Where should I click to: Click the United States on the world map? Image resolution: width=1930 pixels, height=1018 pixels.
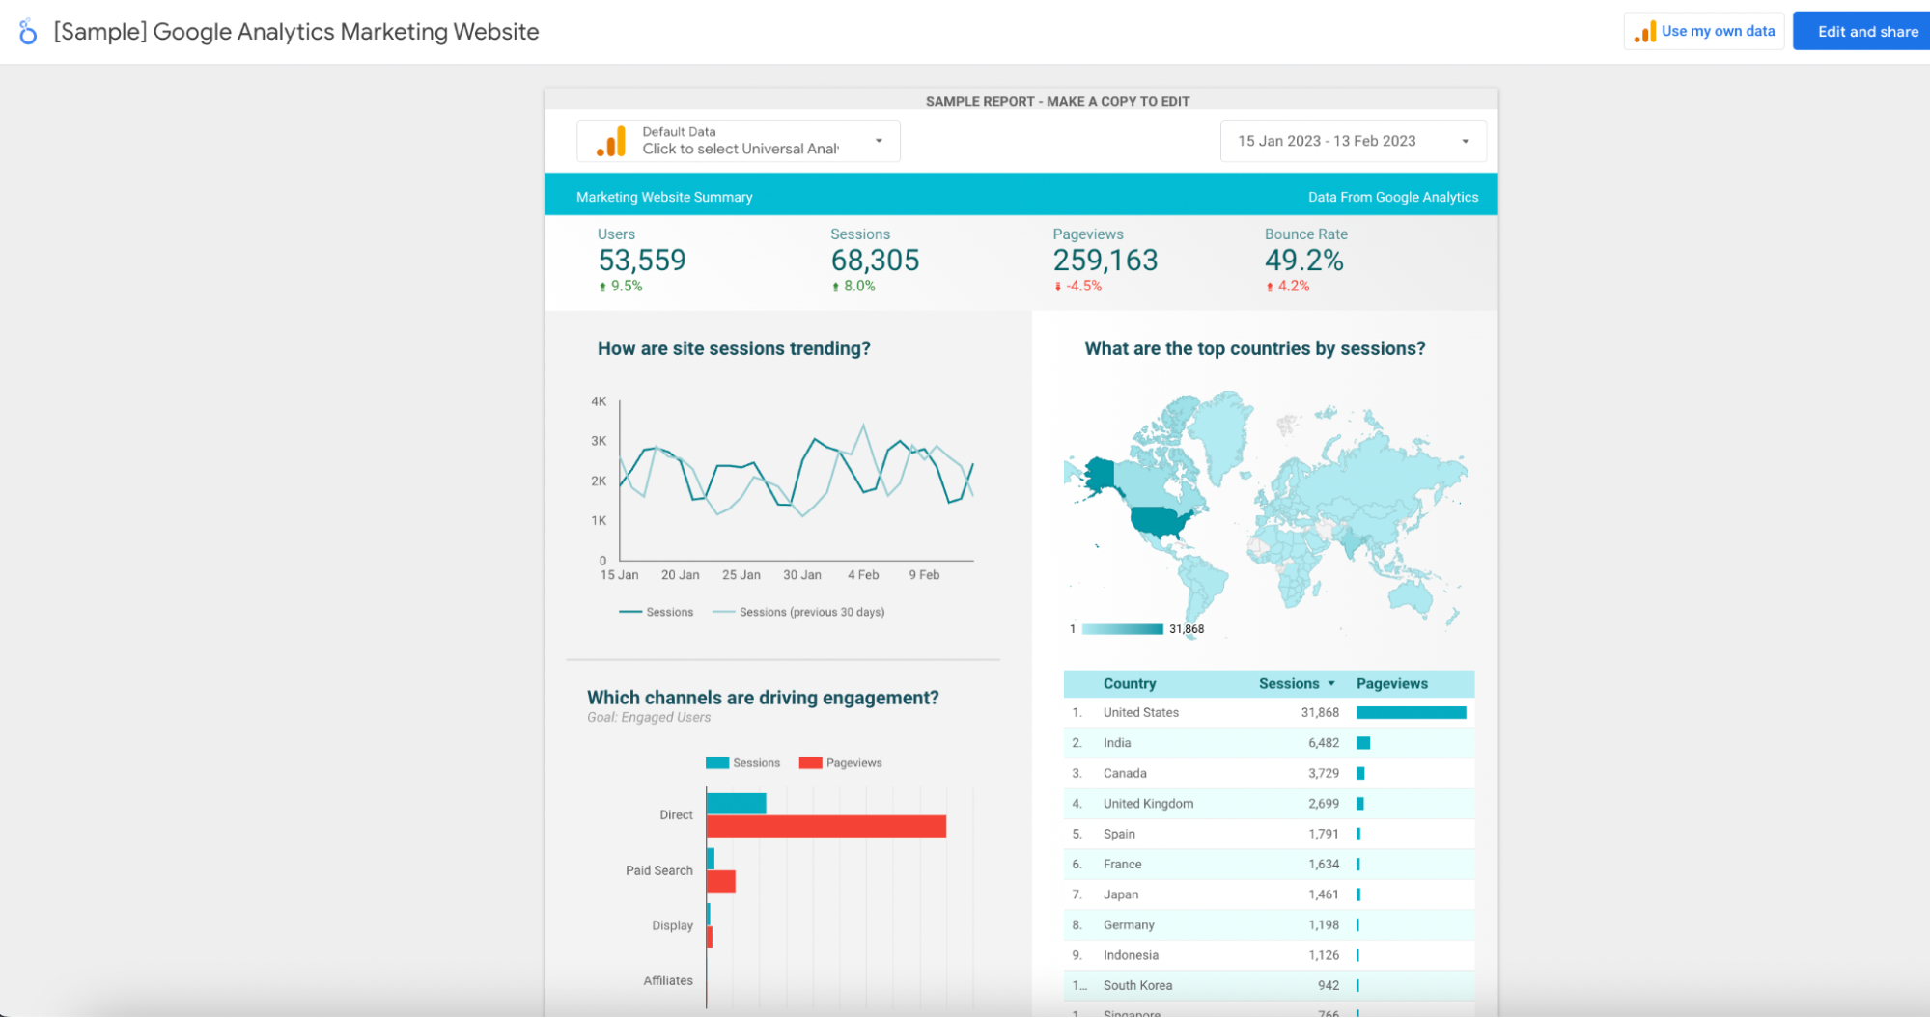[x=1159, y=523]
